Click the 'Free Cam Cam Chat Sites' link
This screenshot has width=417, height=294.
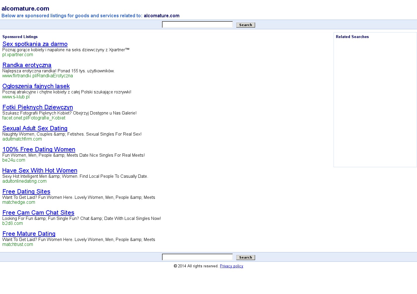point(38,213)
